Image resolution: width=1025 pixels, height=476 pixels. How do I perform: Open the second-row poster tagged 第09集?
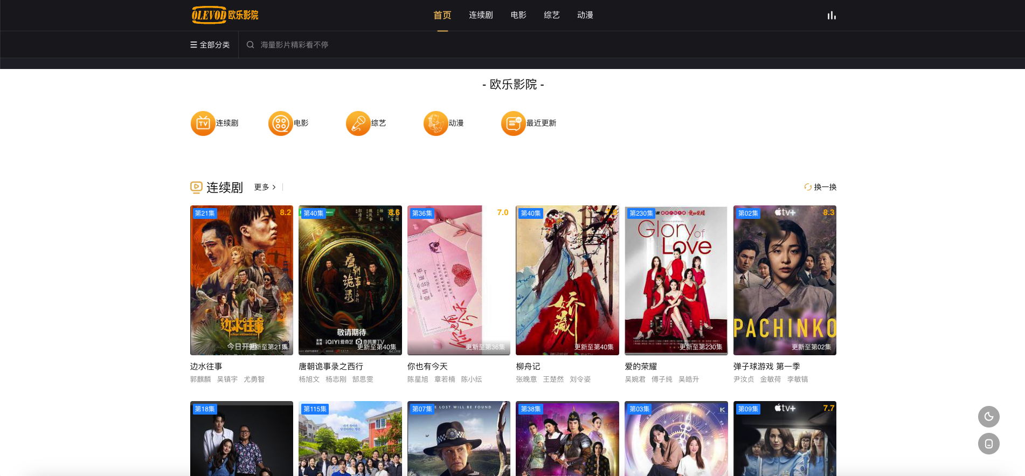point(785,439)
